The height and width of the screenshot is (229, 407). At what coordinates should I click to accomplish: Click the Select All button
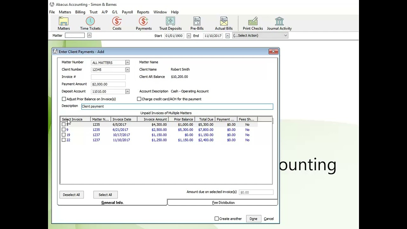(x=105, y=195)
